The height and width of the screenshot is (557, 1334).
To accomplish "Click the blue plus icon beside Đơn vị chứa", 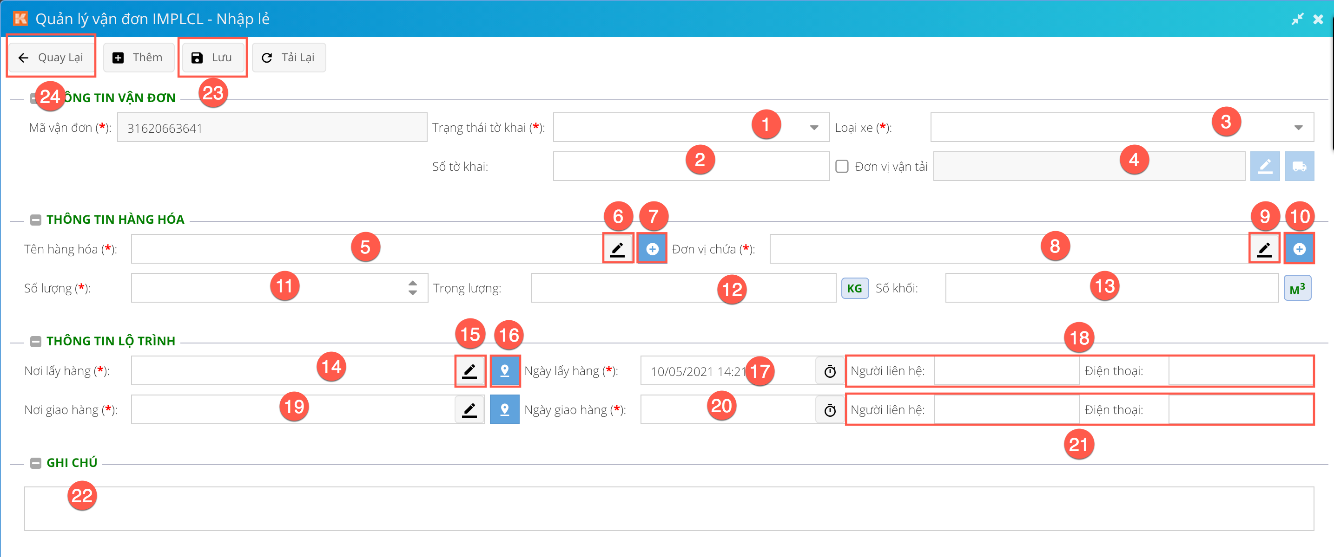I will (x=1299, y=249).
